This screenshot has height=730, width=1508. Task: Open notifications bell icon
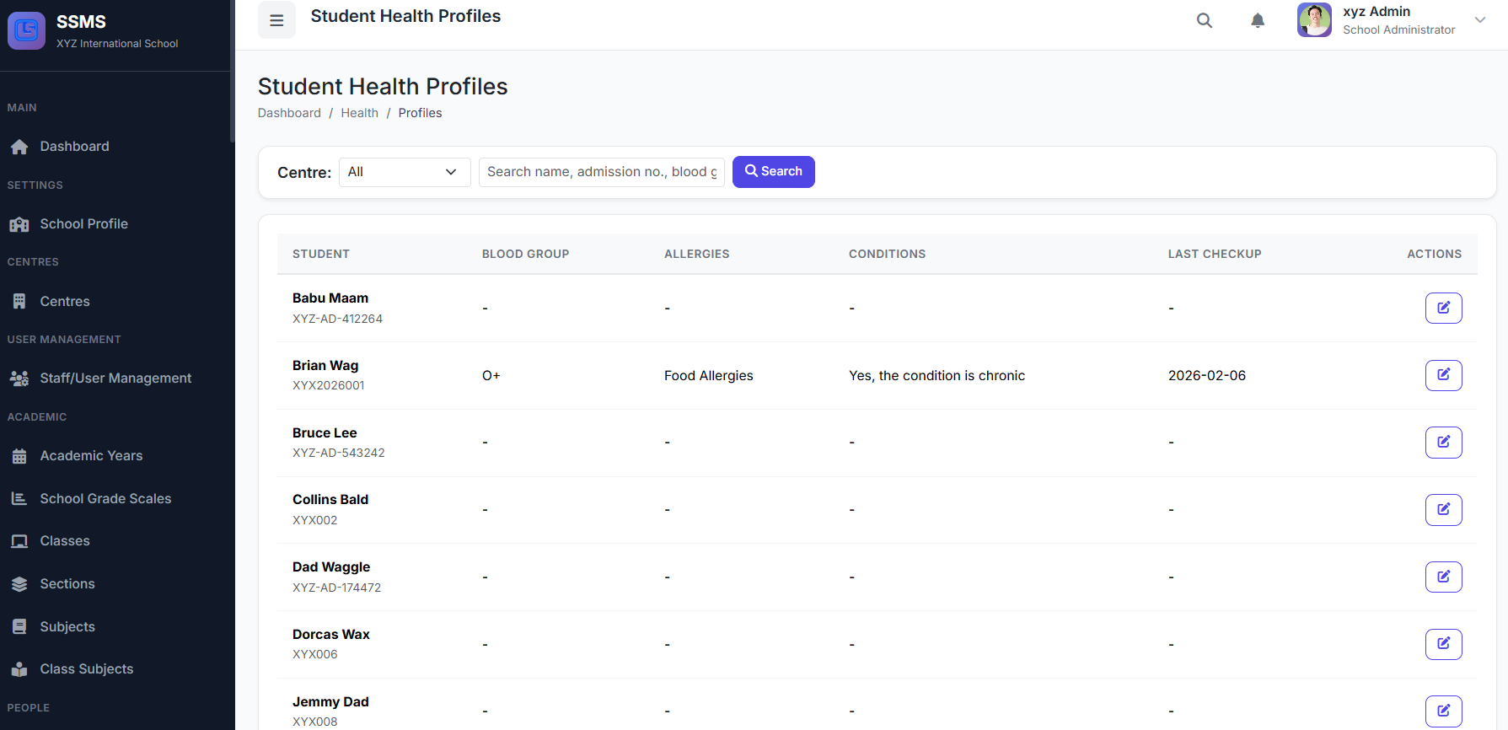(1257, 20)
